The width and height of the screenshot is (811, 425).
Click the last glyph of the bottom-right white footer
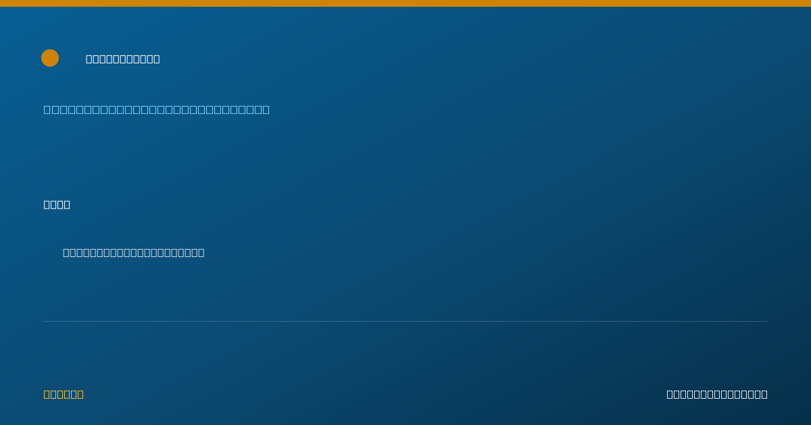click(x=764, y=394)
